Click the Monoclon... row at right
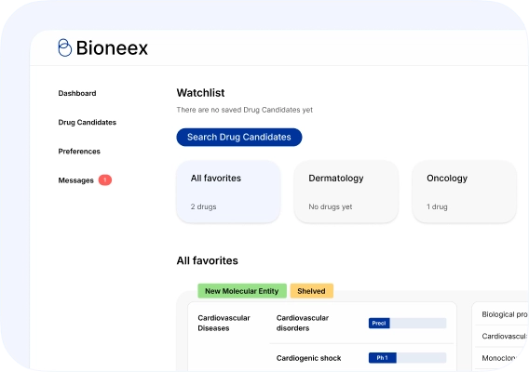This screenshot has height=372, width=529. coord(502,358)
